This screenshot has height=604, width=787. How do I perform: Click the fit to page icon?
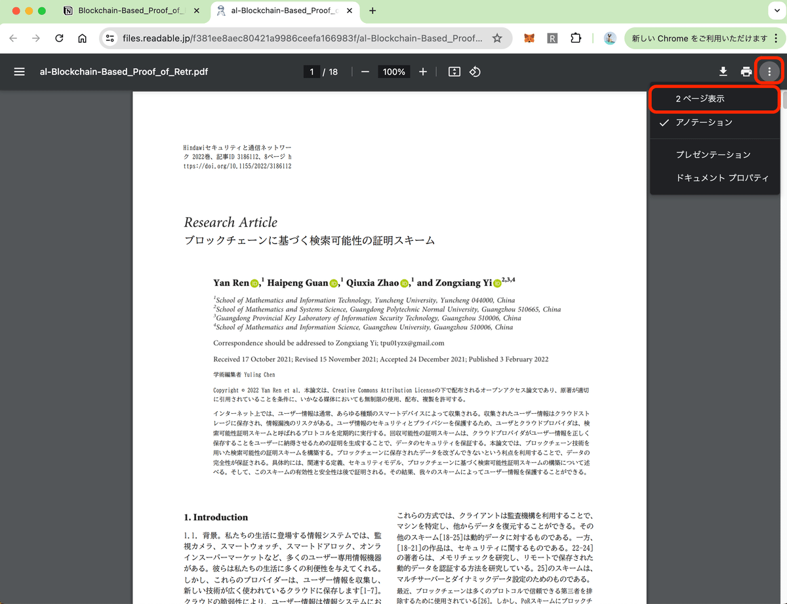coord(454,71)
